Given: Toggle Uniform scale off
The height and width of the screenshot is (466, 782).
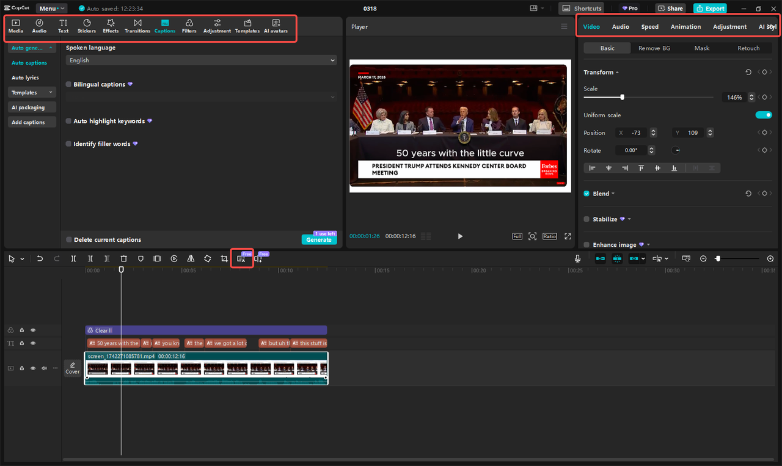Looking at the screenshot, I should coord(764,114).
